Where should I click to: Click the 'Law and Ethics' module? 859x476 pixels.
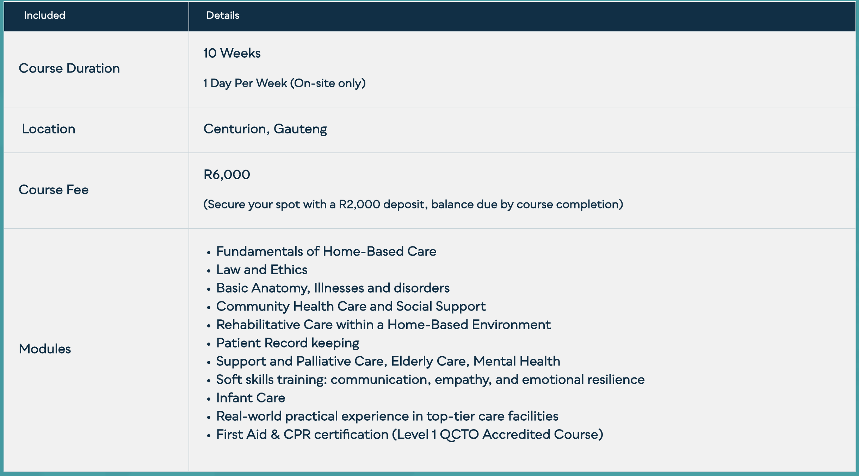click(261, 270)
